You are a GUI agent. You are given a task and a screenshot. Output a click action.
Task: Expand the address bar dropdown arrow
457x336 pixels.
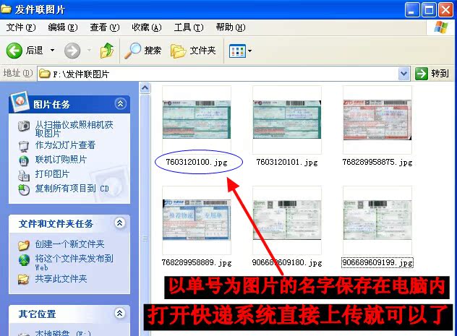pyautogui.click(x=403, y=74)
